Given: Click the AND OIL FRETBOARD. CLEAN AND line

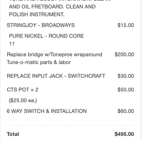Looking at the screenshot, I should (52, 7).
